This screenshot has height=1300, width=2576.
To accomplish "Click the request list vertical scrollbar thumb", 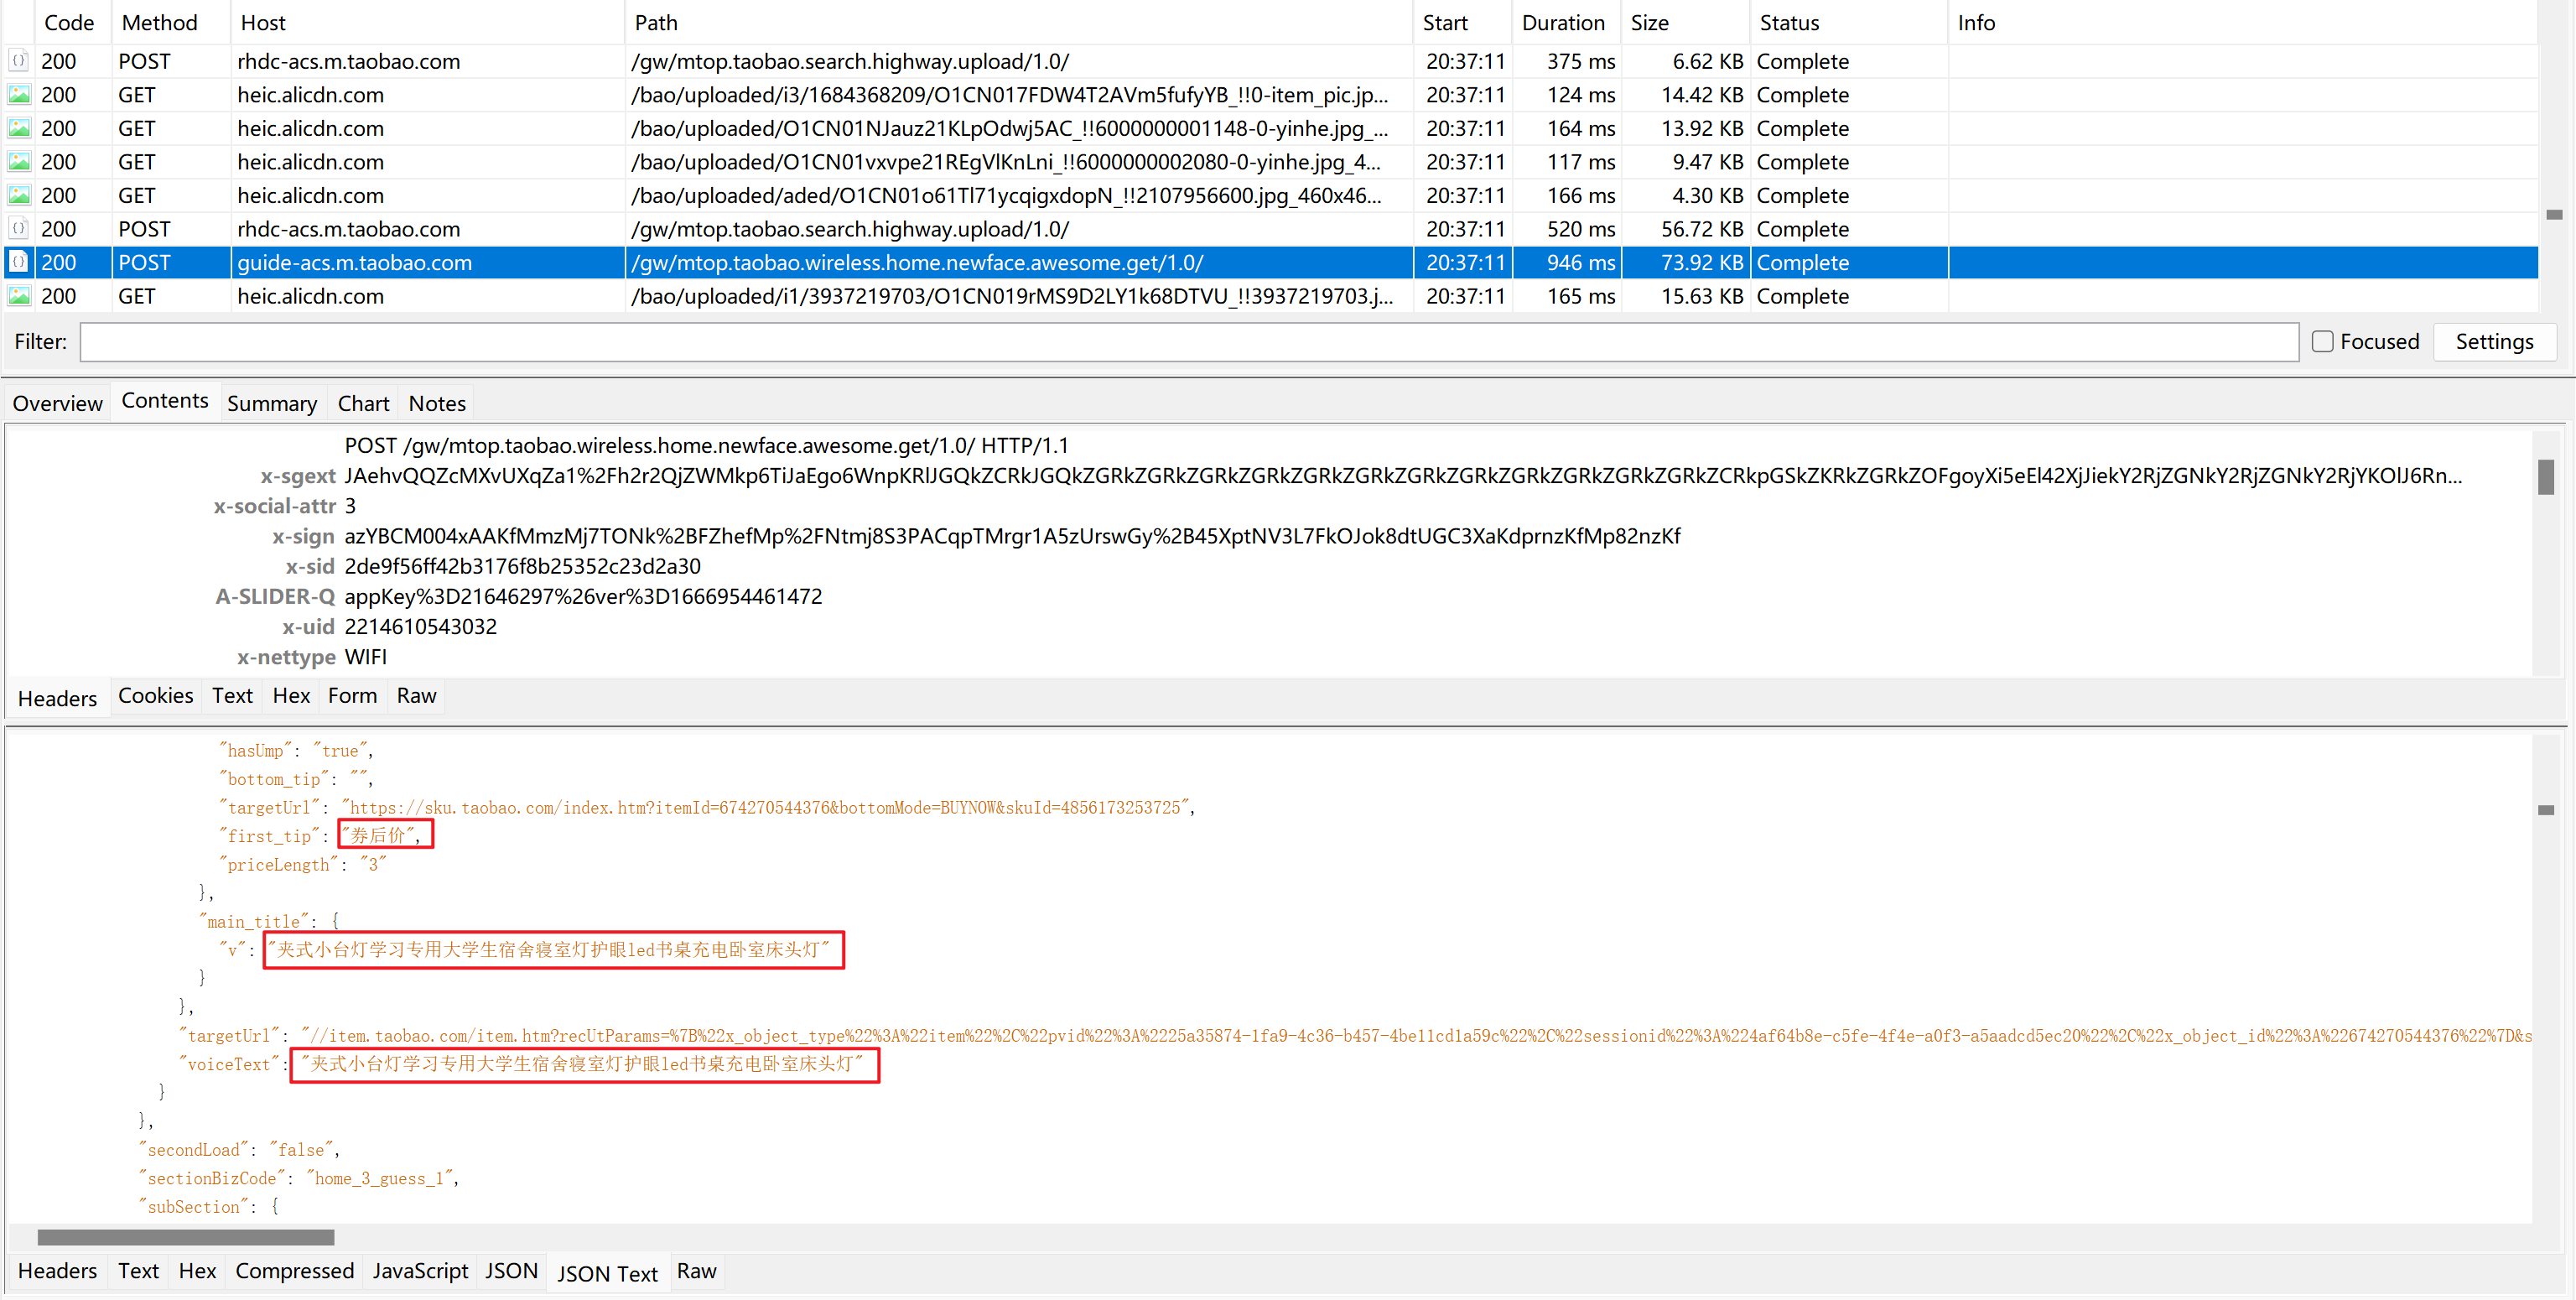I will click(x=2554, y=215).
